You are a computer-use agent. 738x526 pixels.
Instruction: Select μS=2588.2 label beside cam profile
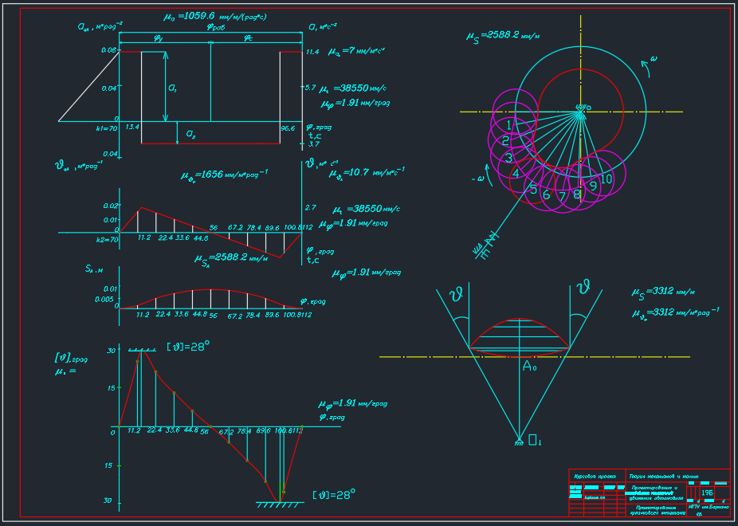click(x=503, y=36)
